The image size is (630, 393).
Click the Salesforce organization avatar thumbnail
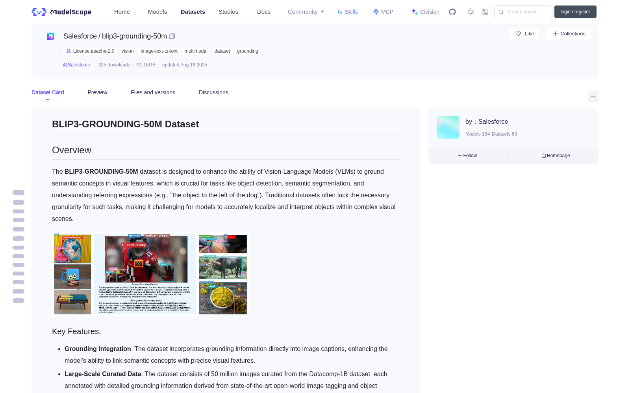pos(448,127)
